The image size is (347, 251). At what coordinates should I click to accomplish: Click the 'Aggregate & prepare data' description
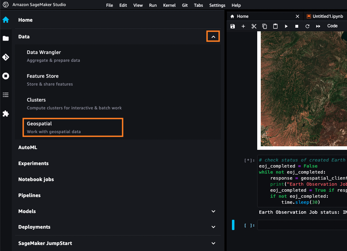(53, 60)
